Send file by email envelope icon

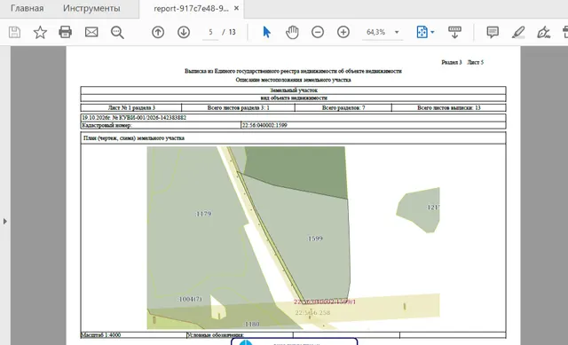click(91, 32)
